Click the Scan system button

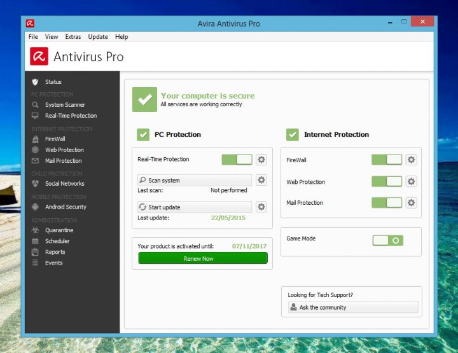pos(195,180)
